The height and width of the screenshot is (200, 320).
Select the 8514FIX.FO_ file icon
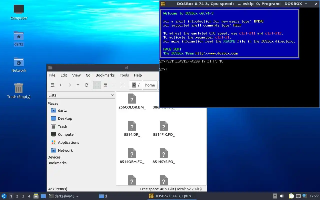click(164, 126)
